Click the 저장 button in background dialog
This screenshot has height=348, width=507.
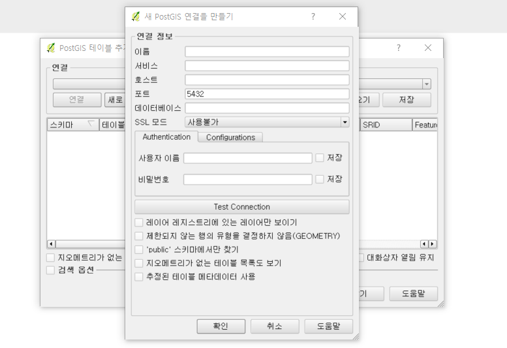click(407, 100)
